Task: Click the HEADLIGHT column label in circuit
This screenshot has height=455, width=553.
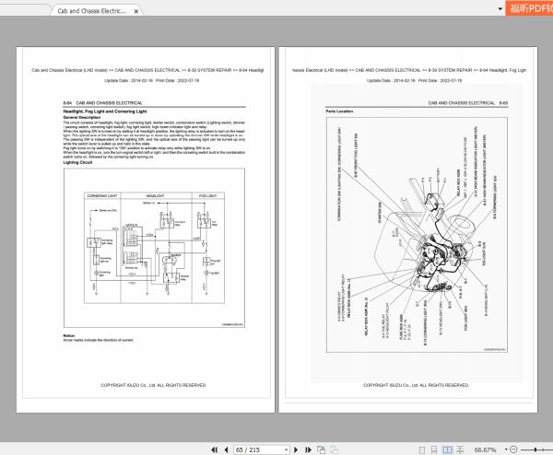Action: (155, 195)
